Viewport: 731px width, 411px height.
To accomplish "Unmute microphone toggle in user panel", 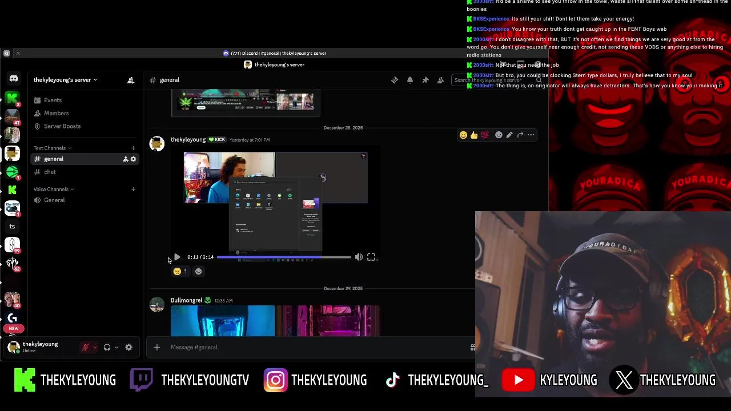I will (x=85, y=347).
